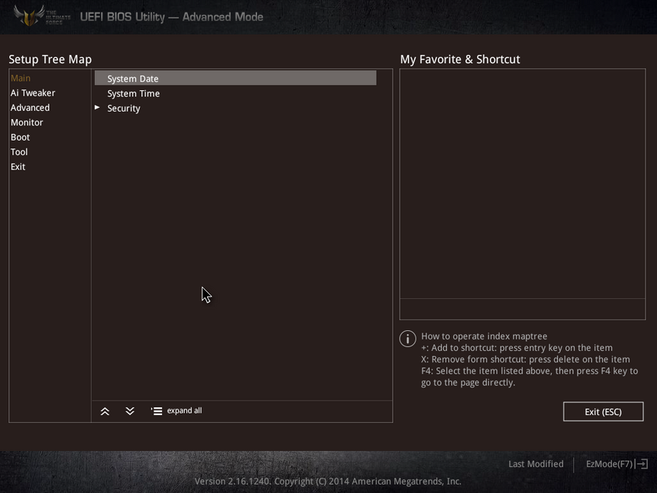657x493 pixels.
Task: Select the System Time entry
Action: click(x=134, y=93)
